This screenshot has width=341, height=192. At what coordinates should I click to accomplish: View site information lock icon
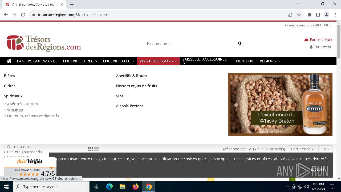point(34,15)
